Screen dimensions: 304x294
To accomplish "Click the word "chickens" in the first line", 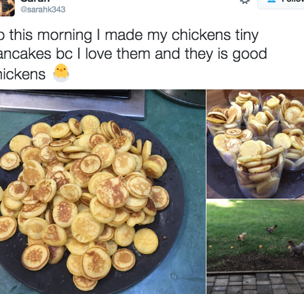I will (201, 35).
